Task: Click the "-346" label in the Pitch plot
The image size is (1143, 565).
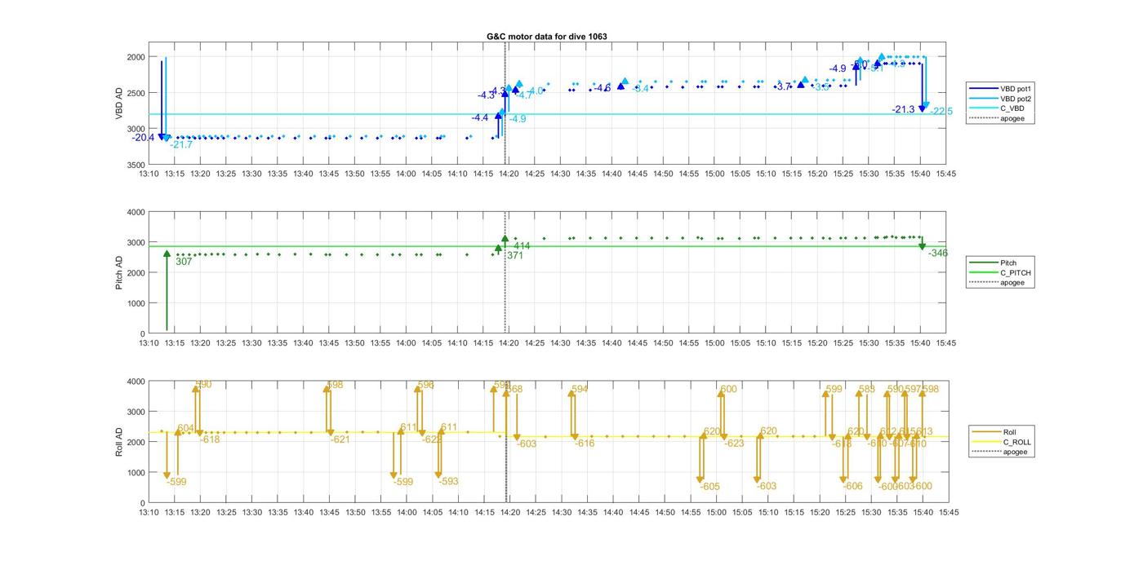Action: tap(938, 254)
